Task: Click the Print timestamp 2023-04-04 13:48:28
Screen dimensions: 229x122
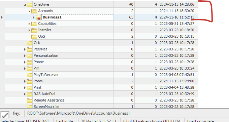Action: [x=177, y=87]
